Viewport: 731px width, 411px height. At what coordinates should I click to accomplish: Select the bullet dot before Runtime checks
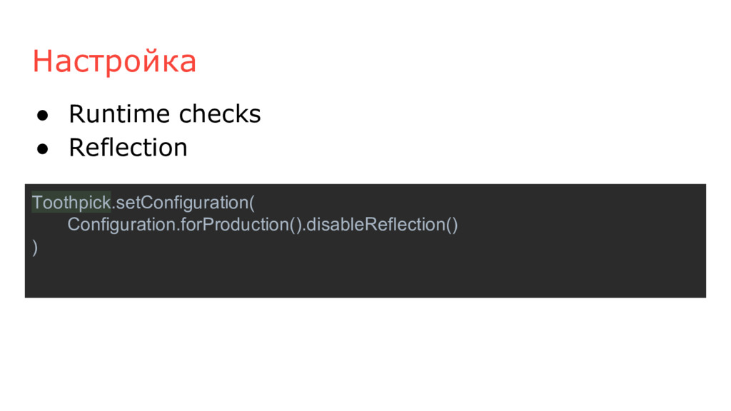(x=42, y=115)
